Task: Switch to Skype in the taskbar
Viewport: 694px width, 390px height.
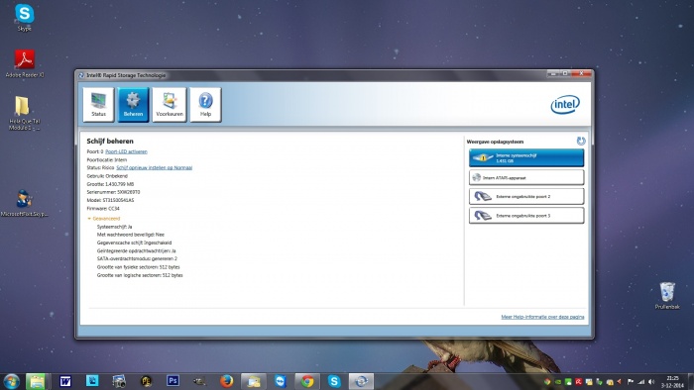Action: pos(334,381)
